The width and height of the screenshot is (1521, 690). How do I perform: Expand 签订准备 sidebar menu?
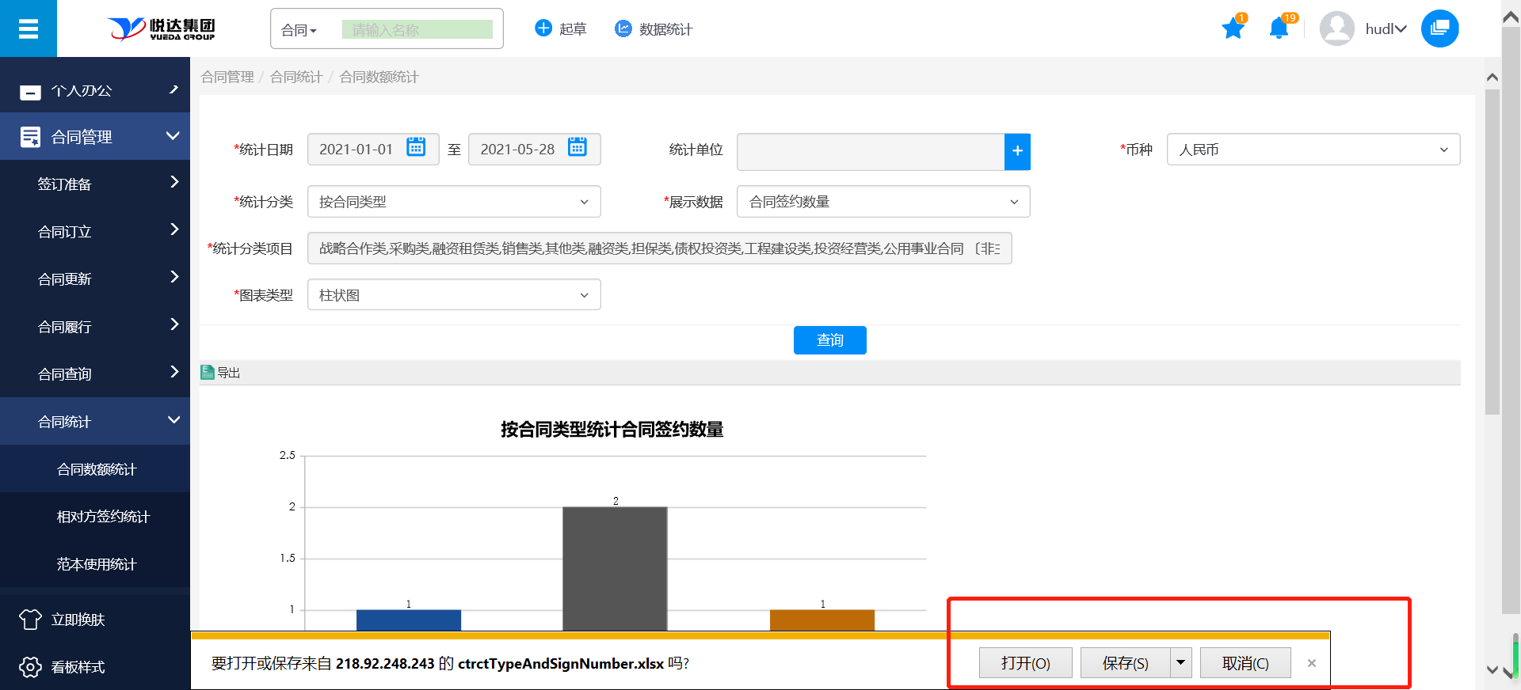coord(95,184)
